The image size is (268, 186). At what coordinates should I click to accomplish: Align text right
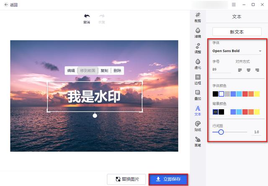point(257,70)
